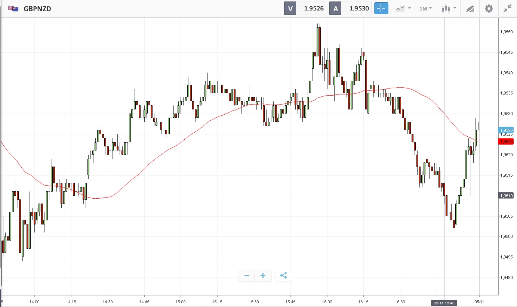Click the 1.9535 price axis label

click(x=506, y=93)
